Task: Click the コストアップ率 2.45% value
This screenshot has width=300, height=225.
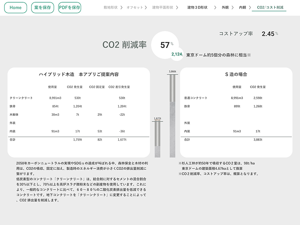Action: [269, 34]
